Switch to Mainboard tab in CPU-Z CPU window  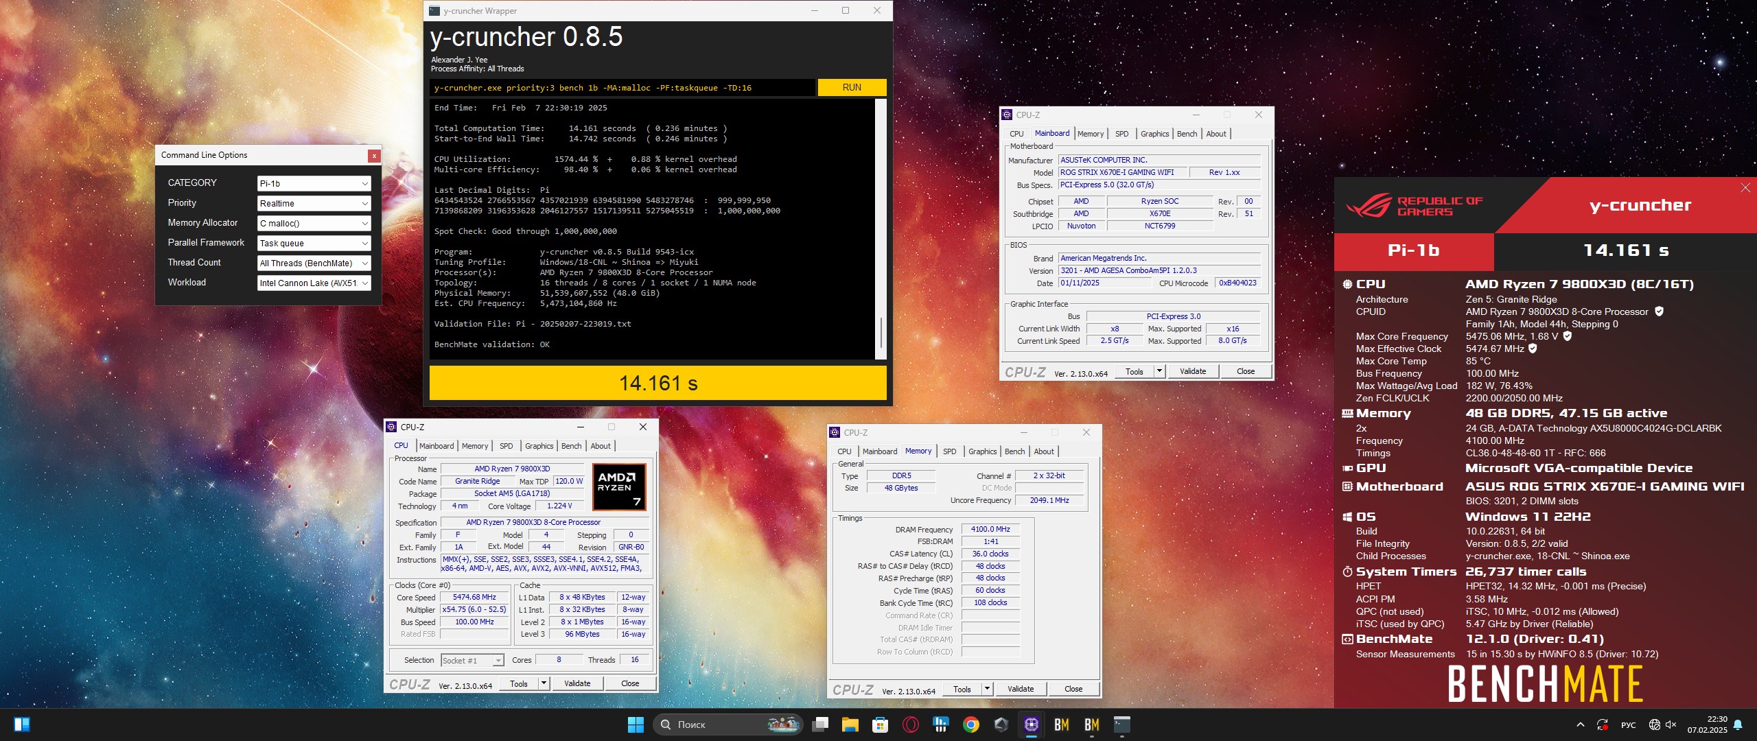tap(437, 446)
